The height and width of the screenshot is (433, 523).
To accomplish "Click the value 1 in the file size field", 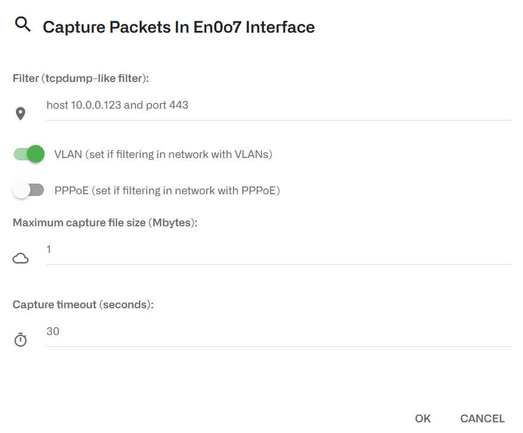I will 49,250.
